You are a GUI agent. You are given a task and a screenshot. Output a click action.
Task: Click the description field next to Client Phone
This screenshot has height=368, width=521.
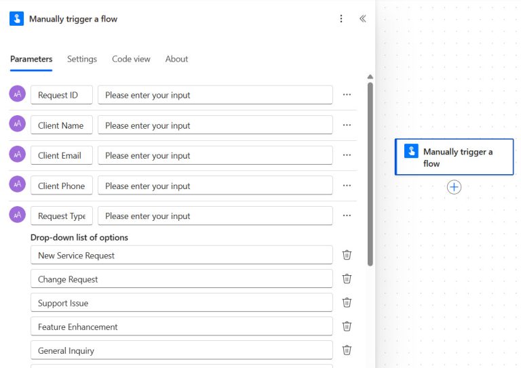[215, 186]
